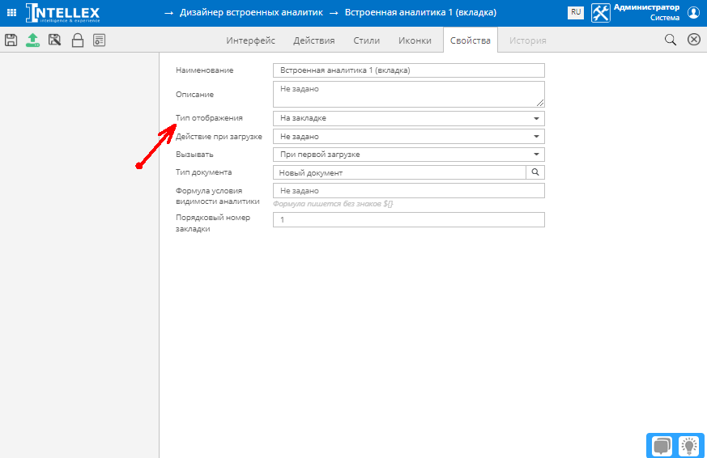Open the Вызывать dropdown
Image resolution: width=707 pixels, height=458 pixels.
408,155
